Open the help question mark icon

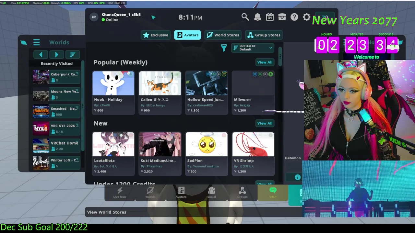[x=294, y=17]
